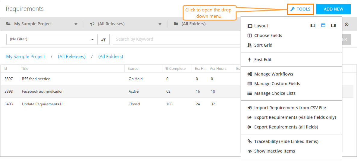Click the Manage Workflows gears icon
This screenshot has width=357, height=161.
pos(249,74)
